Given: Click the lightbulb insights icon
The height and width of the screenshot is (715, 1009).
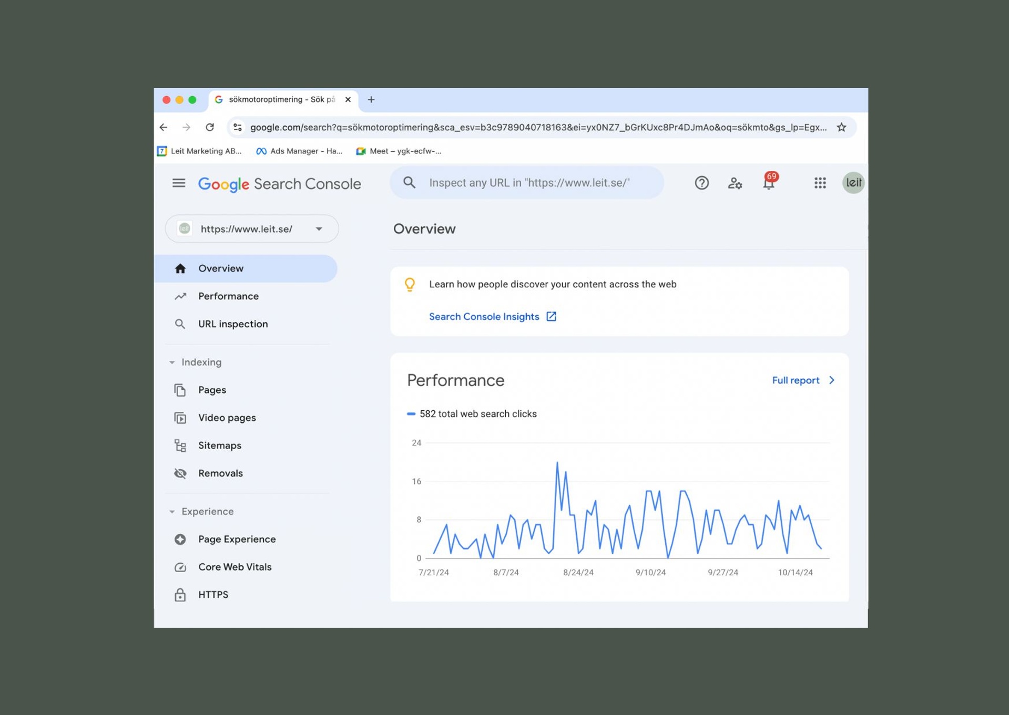Looking at the screenshot, I should [410, 284].
